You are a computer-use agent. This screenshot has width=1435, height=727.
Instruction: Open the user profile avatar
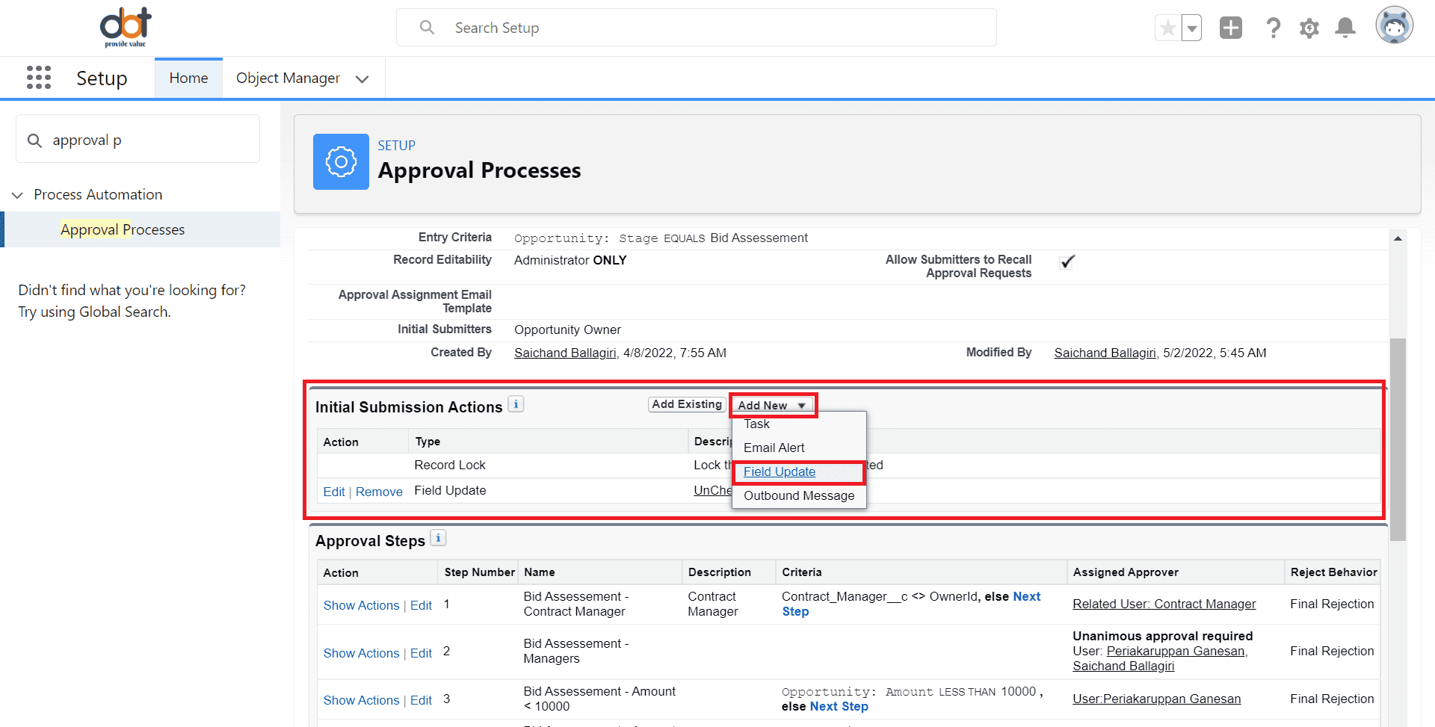[x=1394, y=26]
